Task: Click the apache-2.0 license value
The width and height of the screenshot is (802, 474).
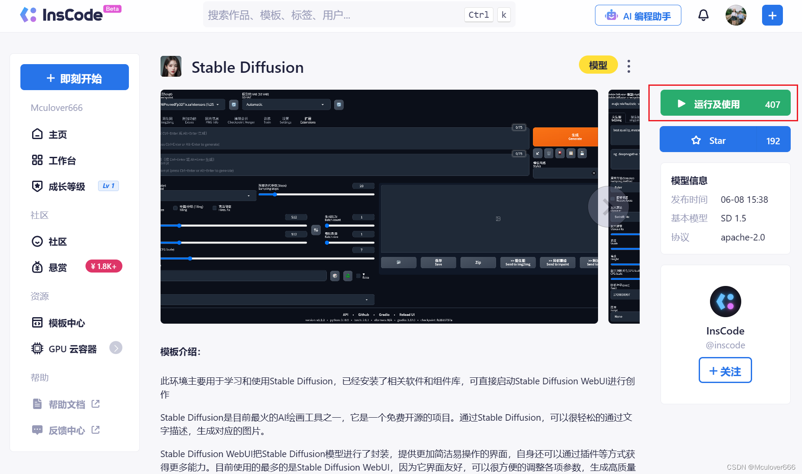Action: click(743, 237)
